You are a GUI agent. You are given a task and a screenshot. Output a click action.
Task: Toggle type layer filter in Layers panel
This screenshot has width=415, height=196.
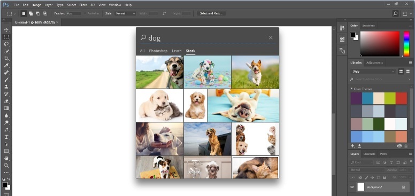point(391,162)
